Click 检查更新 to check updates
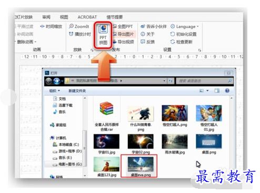The image size is (260, 193). click(x=182, y=42)
